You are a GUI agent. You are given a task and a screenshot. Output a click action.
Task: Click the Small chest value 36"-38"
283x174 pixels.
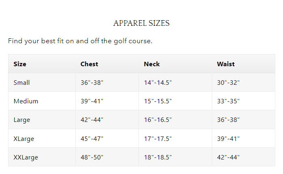(x=92, y=82)
